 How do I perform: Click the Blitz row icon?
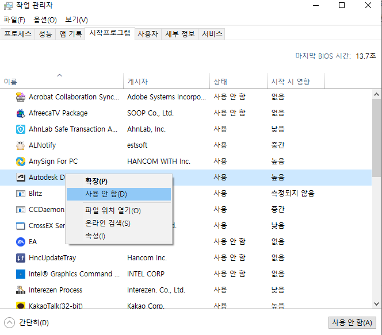tap(21, 194)
